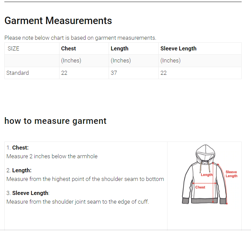
Task: Click the red Sleeve Length label in diagram
Action: 231,174
